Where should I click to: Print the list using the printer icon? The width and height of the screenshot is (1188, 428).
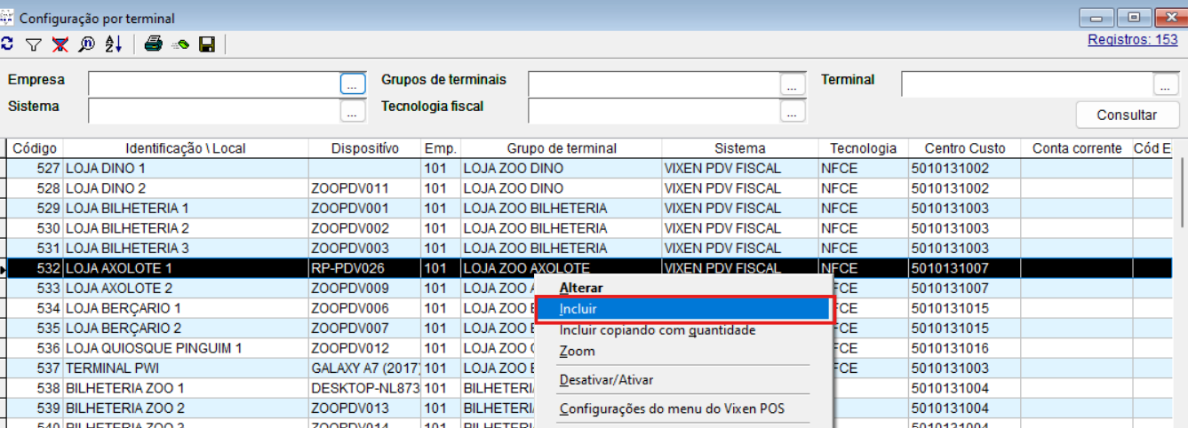point(153,44)
